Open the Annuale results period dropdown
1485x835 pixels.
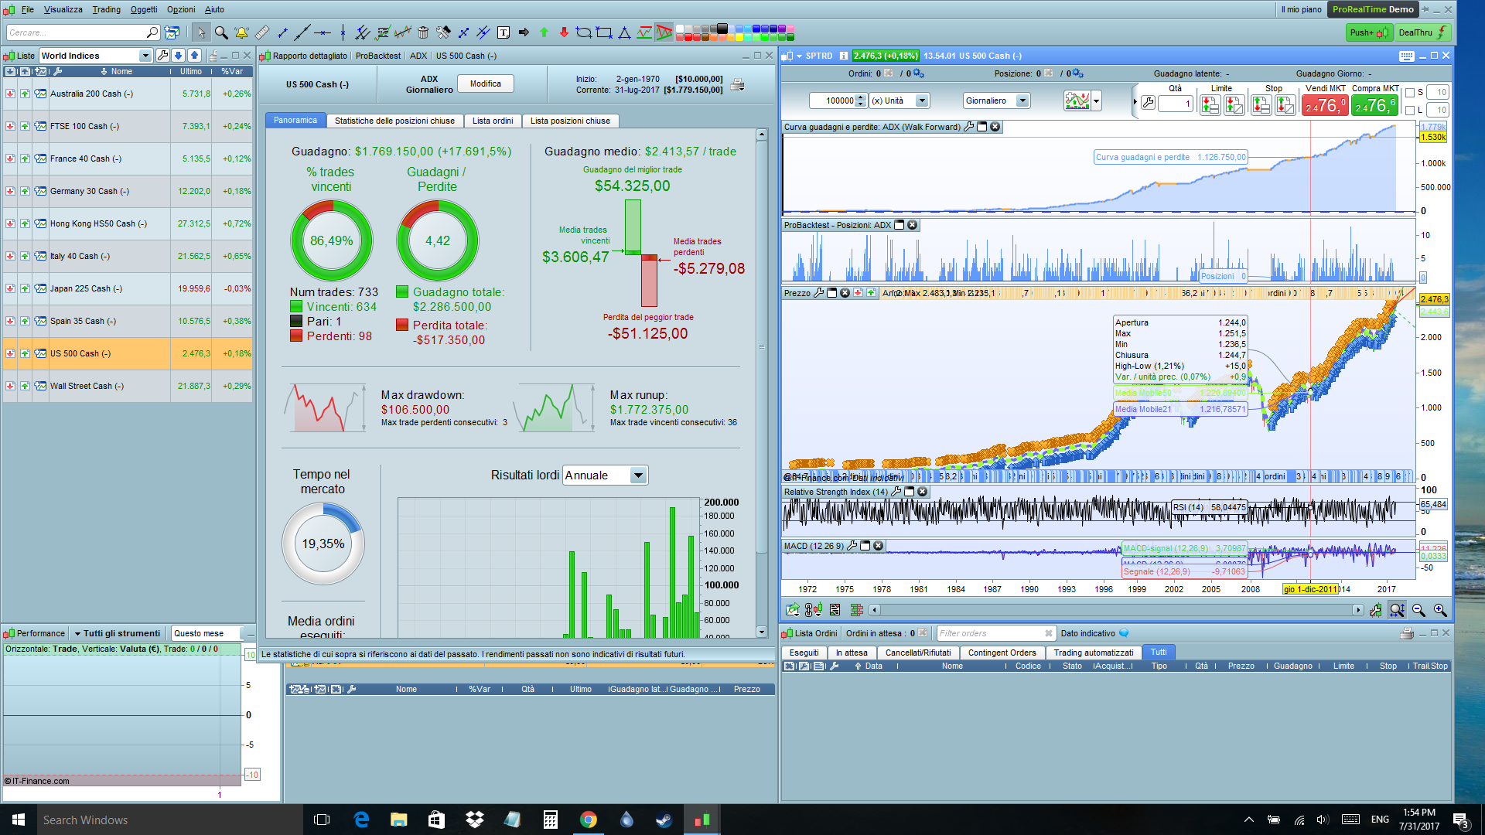tap(638, 475)
